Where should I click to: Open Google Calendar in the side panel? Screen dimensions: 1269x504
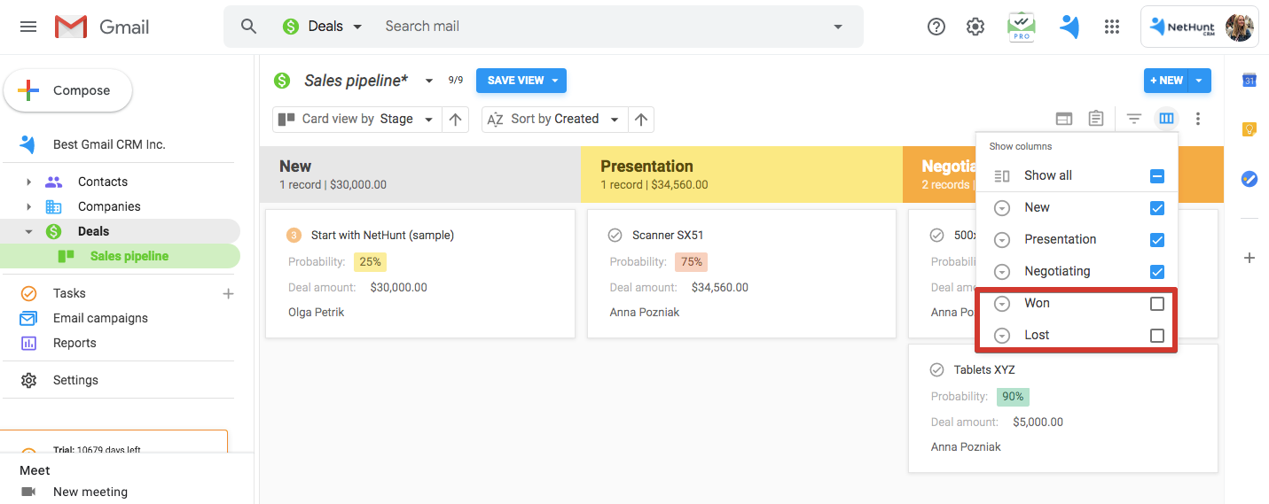(x=1249, y=80)
